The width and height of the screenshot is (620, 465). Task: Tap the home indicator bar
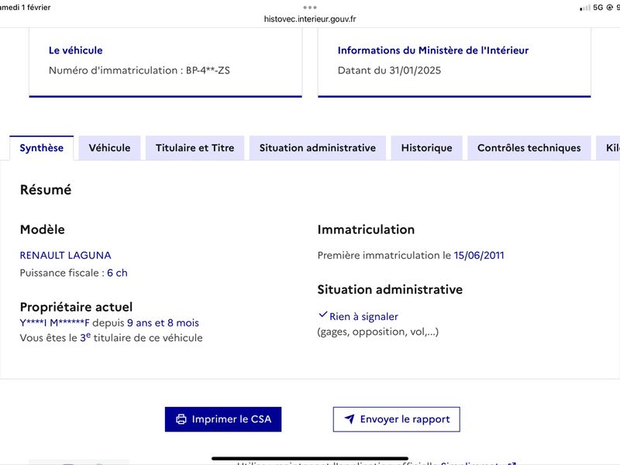pyautogui.click(x=310, y=458)
